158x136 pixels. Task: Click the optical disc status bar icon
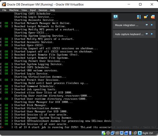click(x=108, y=133)
